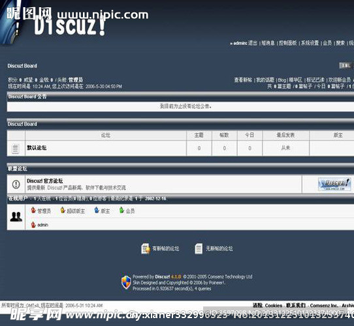354x326 pixels.
Task: Open 查看新帖 link
Action: 243,80
